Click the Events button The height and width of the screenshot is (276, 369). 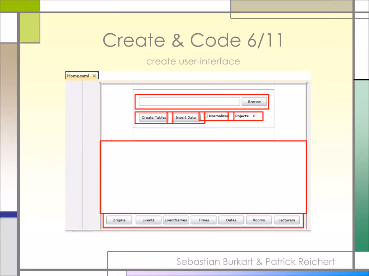point(148,220)
